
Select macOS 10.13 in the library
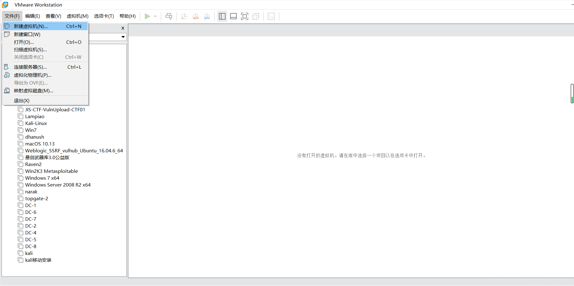[x=40, y=144]
